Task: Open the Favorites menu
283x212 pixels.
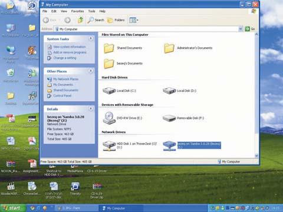Action: coord(77,11)
